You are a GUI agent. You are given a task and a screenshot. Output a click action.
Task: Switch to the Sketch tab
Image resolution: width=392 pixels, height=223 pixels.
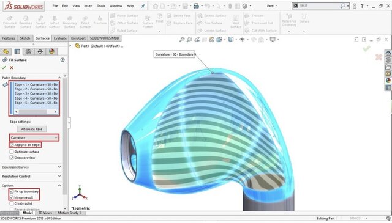[x=25, y=38]
